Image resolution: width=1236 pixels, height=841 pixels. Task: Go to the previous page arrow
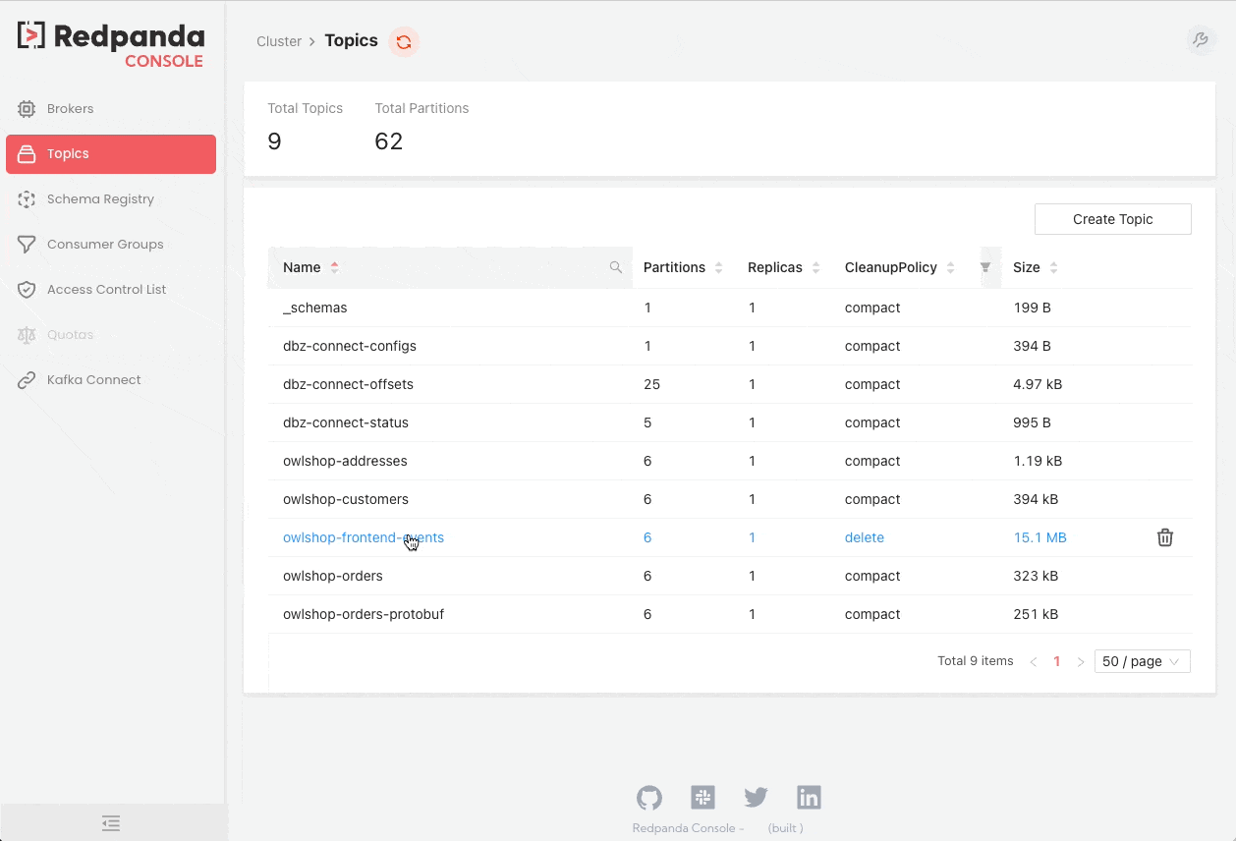1034,662
